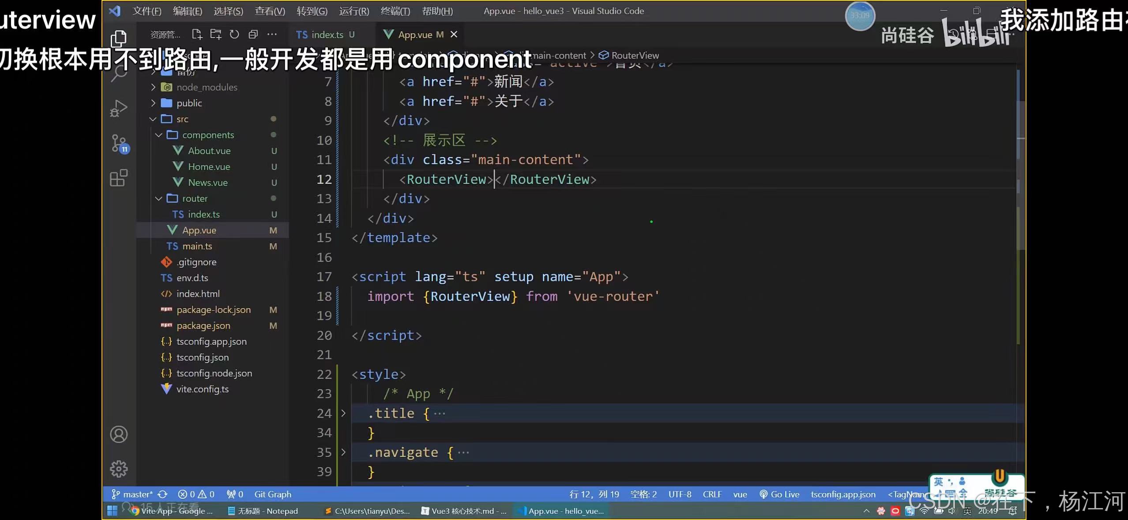The image size is (1128, 520).
Task: Open tsconfig.json in the file tree
Action: coord(213,357)
